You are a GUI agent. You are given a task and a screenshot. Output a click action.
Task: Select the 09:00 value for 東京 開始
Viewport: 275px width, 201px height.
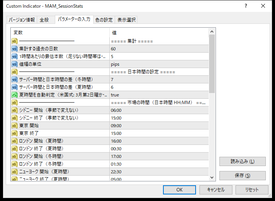[x=159, y=126]
